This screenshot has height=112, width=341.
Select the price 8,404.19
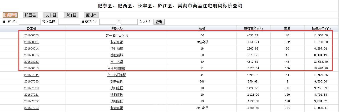pyautogui.click(x=320, y=55)
